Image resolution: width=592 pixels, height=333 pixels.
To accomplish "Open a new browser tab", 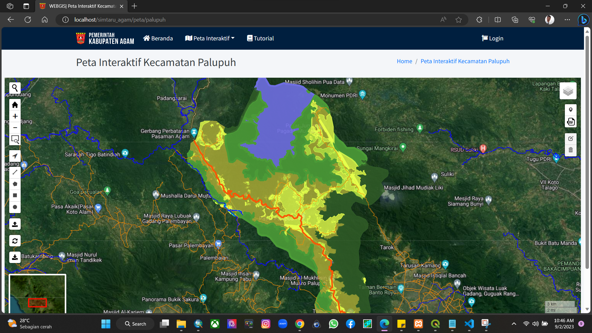I will click(134, 6).
